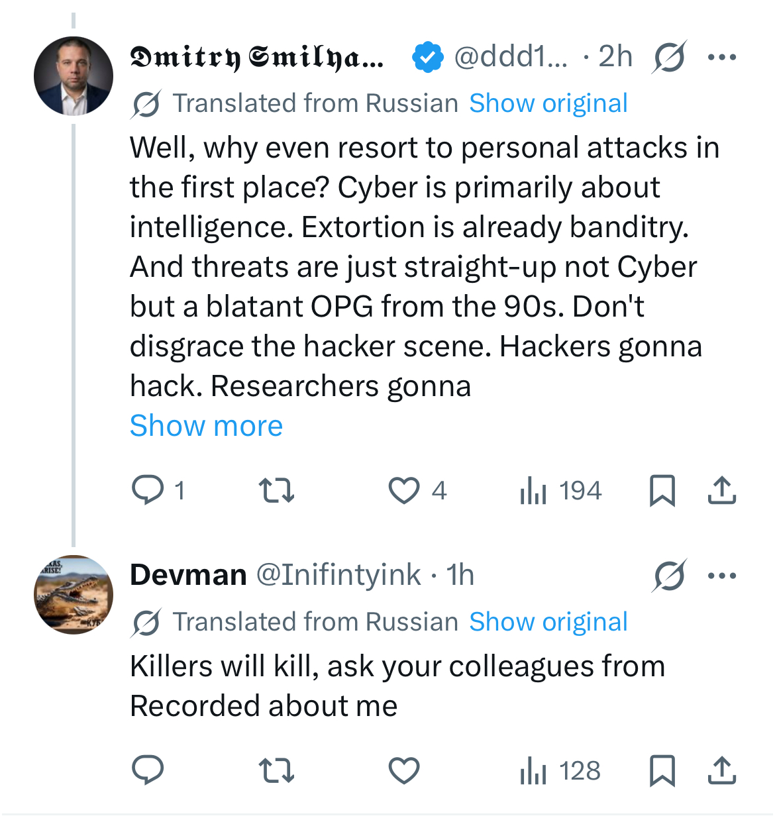Screen dimensions: 775x822
Task: Share Devman's reply via the share icon
Action: click(721, 770)
